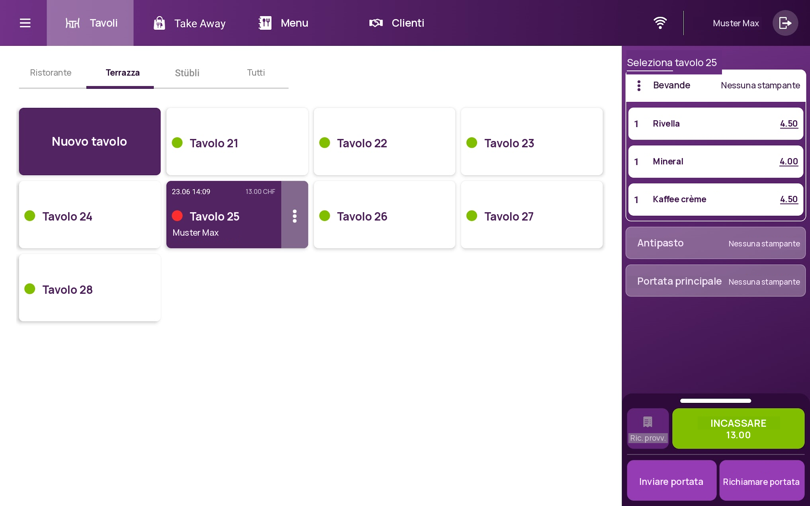This screenshot has width=810, height=506.
Task: Open the Clienti section
Action: [x=396, y=23]
